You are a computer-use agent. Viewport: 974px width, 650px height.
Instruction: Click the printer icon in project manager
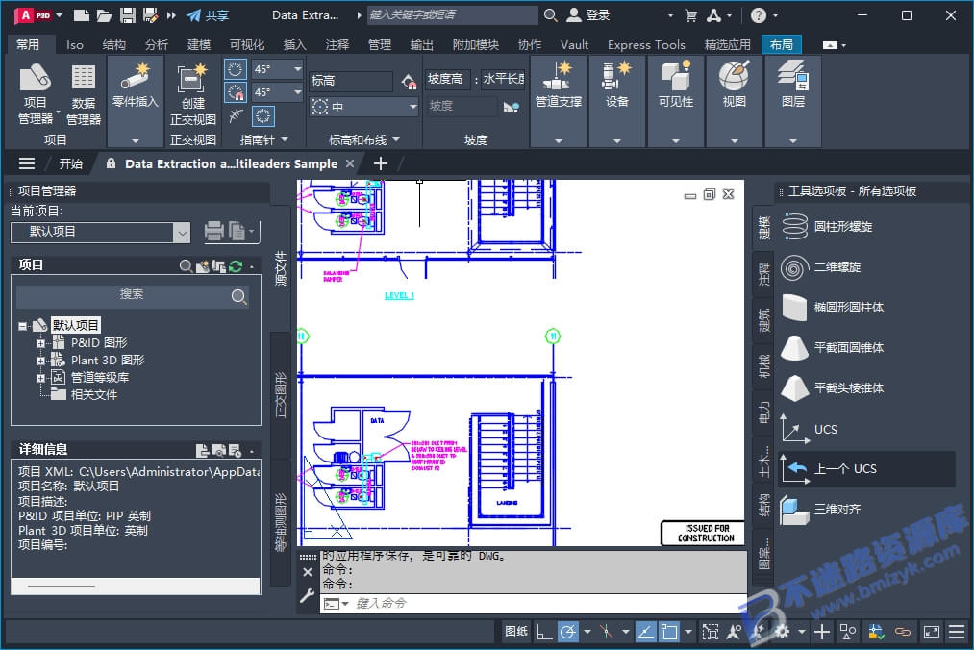(x=213, y=231)
